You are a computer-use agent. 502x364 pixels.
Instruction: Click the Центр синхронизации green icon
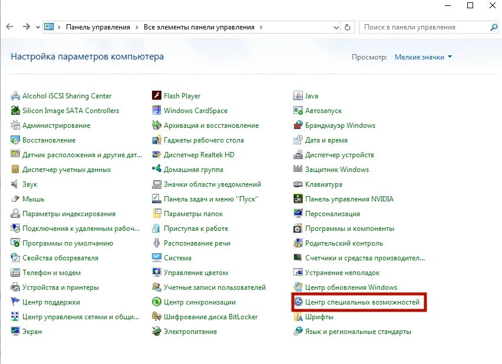coord(157,302)
